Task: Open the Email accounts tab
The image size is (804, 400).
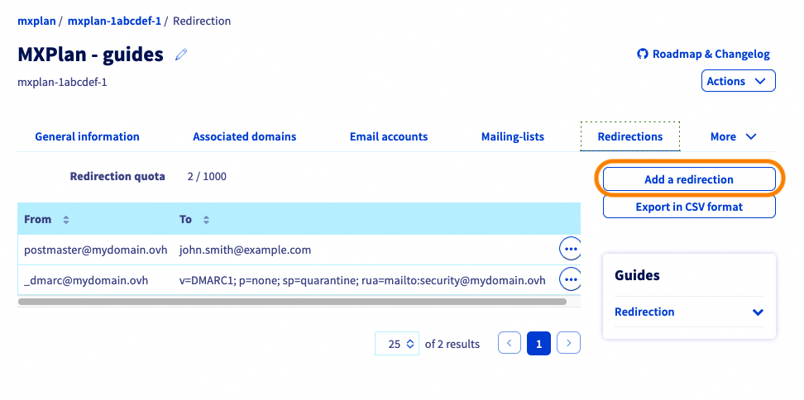Action: (x=389, y=136)
